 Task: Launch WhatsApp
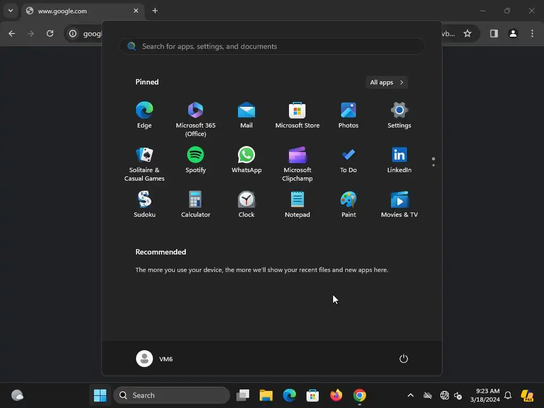tap(246, 160)
